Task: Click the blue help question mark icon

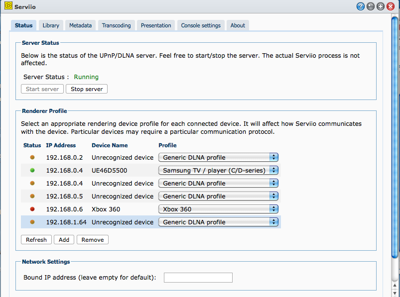Action: point(361,6)
